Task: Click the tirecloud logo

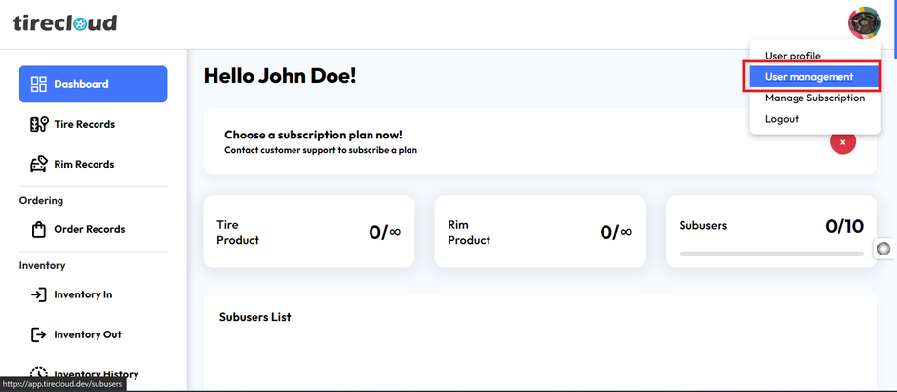Action: pos(64,22)
